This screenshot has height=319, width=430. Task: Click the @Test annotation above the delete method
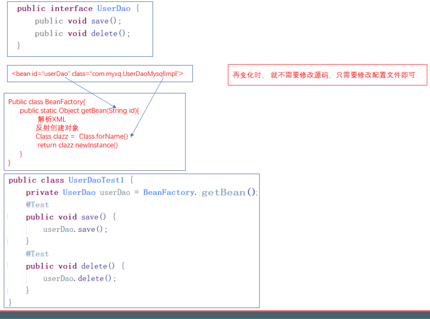(37, 253)
